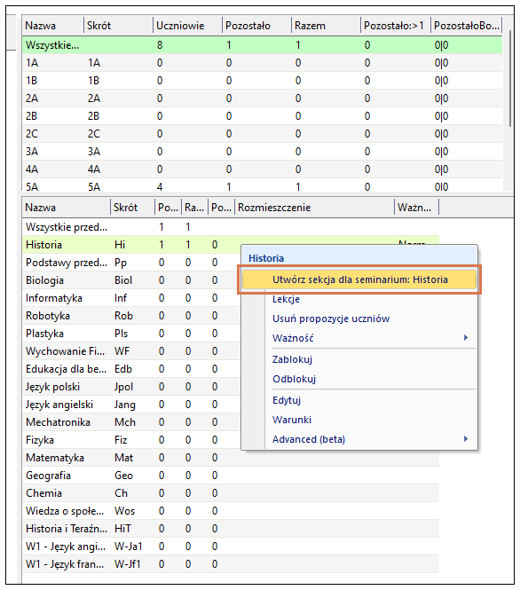Click the lower table Nazwa column header
This screenshot has width=520, height=590.
(67, 208)
